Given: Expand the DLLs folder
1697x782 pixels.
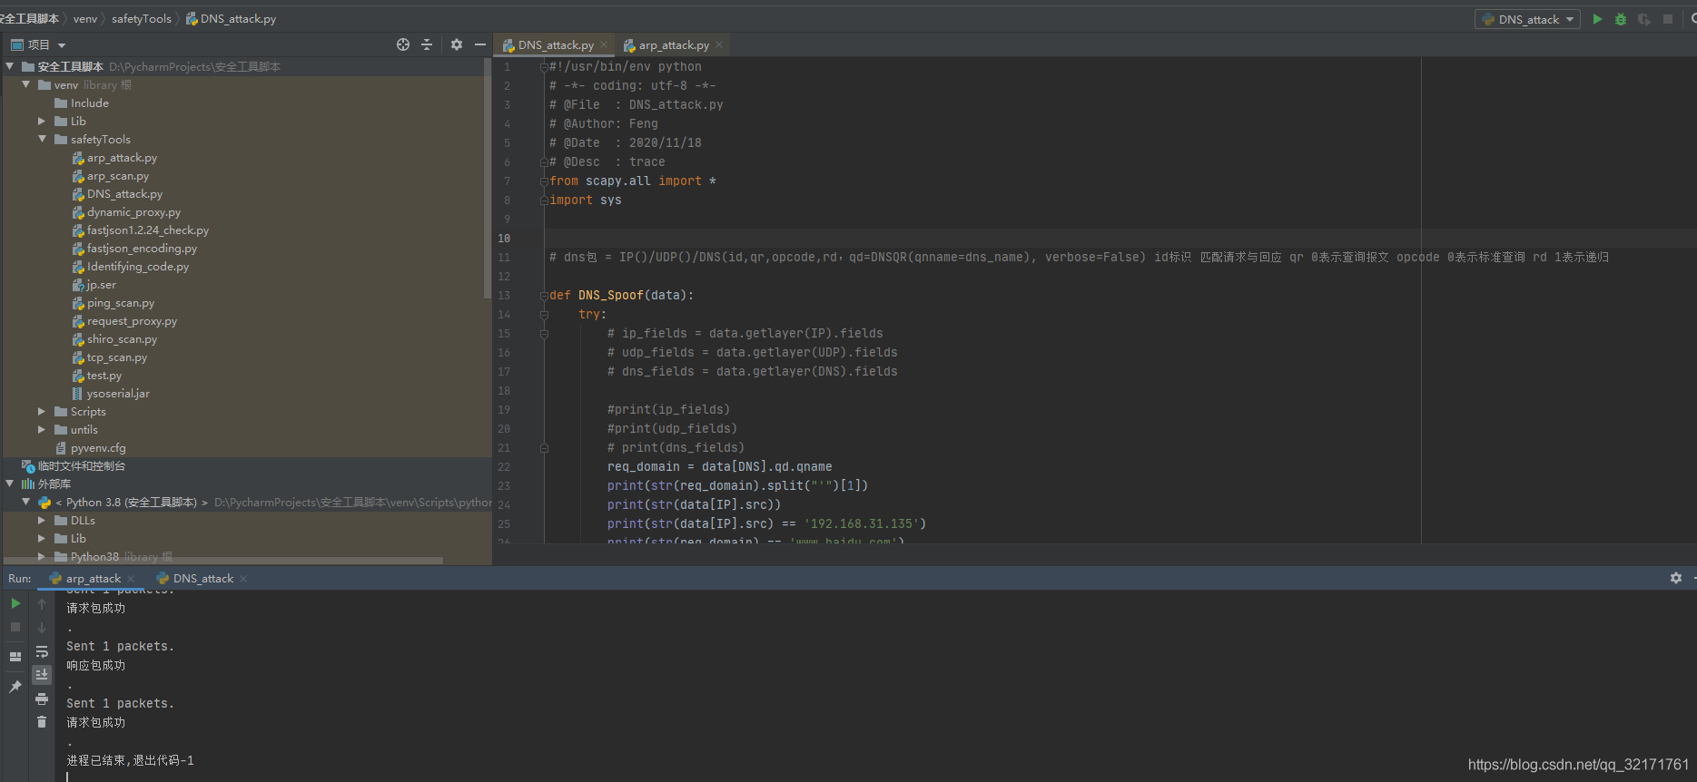Looking at the screenshot, I should click(42, 520).
